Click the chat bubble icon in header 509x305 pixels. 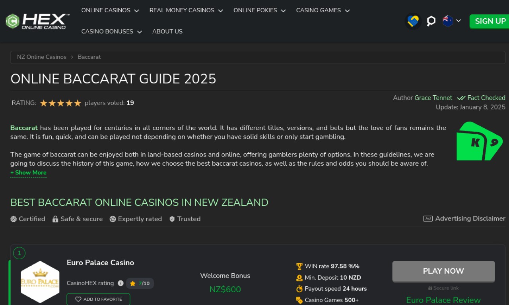point(431,21)
